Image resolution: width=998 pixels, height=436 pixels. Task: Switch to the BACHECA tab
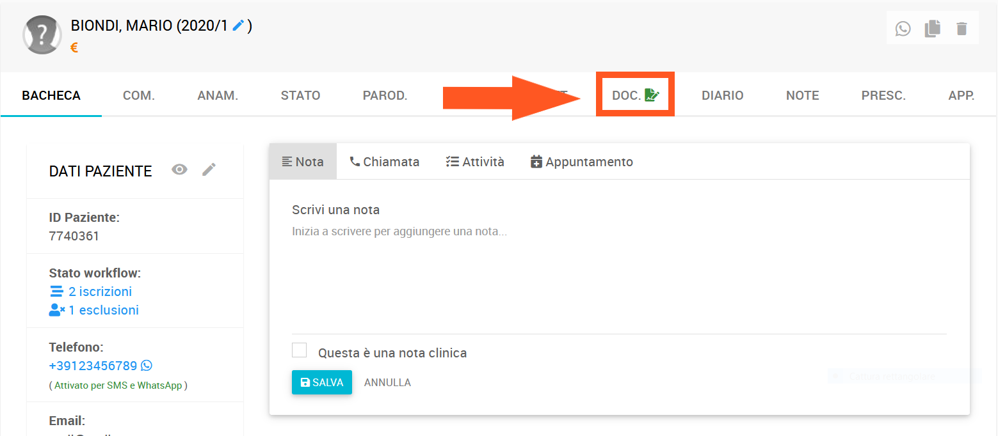51,96
